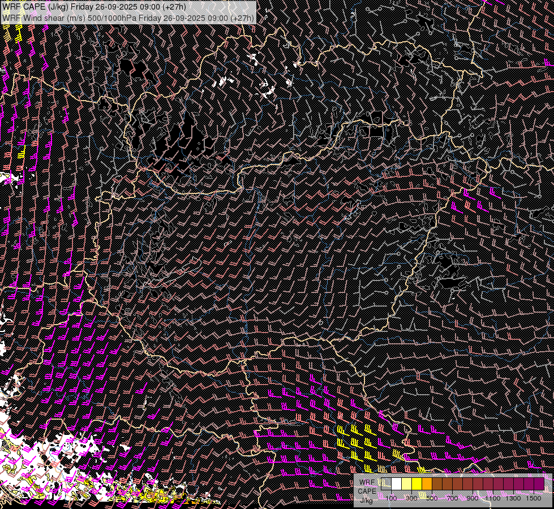The width and height of the screenshot is (554, 509).
Task: Click the orange legend color box
Action: pyautogui.click(x=427, y=484)
